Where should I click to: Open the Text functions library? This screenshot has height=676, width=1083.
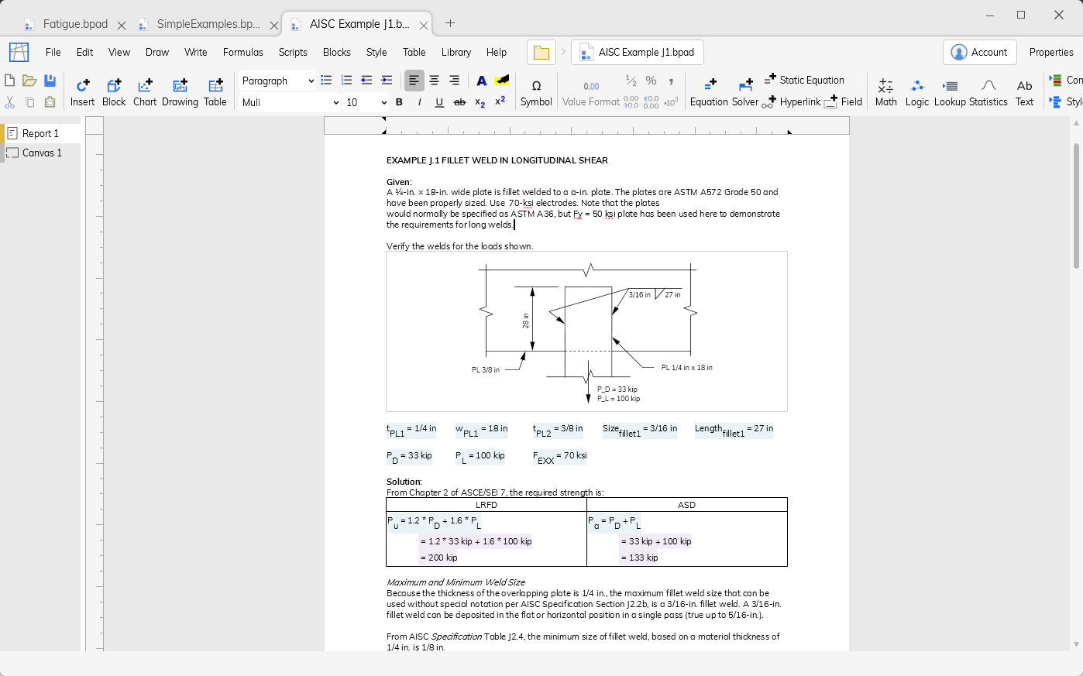pyautogui.click(x=1025, y=91)
